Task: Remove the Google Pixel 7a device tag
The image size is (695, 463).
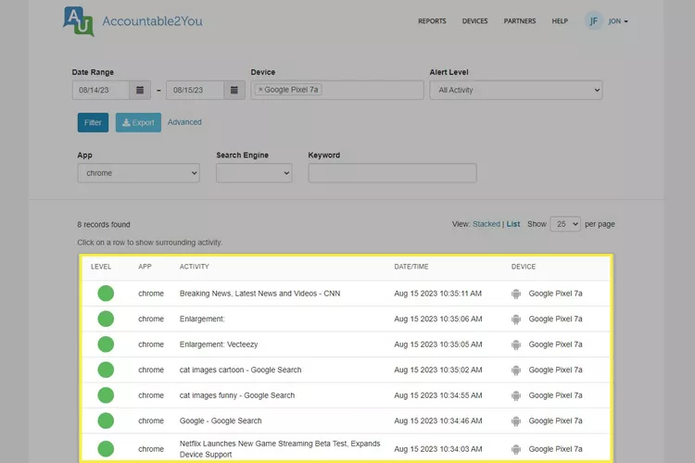Action: pyautogui.click(x=260, y=90)
